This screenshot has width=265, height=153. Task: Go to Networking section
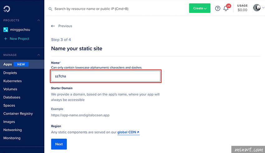[x=12, y=130]
